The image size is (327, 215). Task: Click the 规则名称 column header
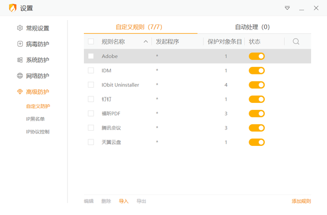[x=113, y=41]
